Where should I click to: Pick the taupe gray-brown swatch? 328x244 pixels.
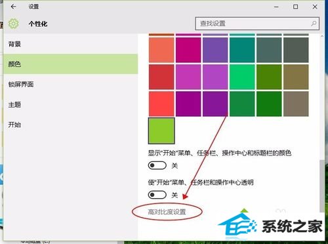tap(296, 104)
